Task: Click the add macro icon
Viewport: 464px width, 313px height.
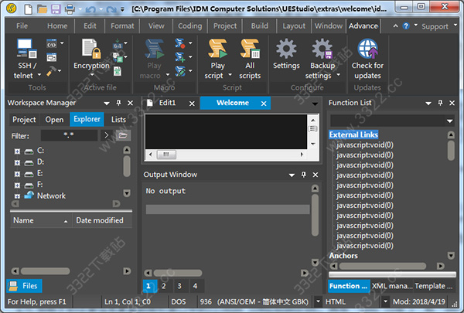Action: [179, 56]
